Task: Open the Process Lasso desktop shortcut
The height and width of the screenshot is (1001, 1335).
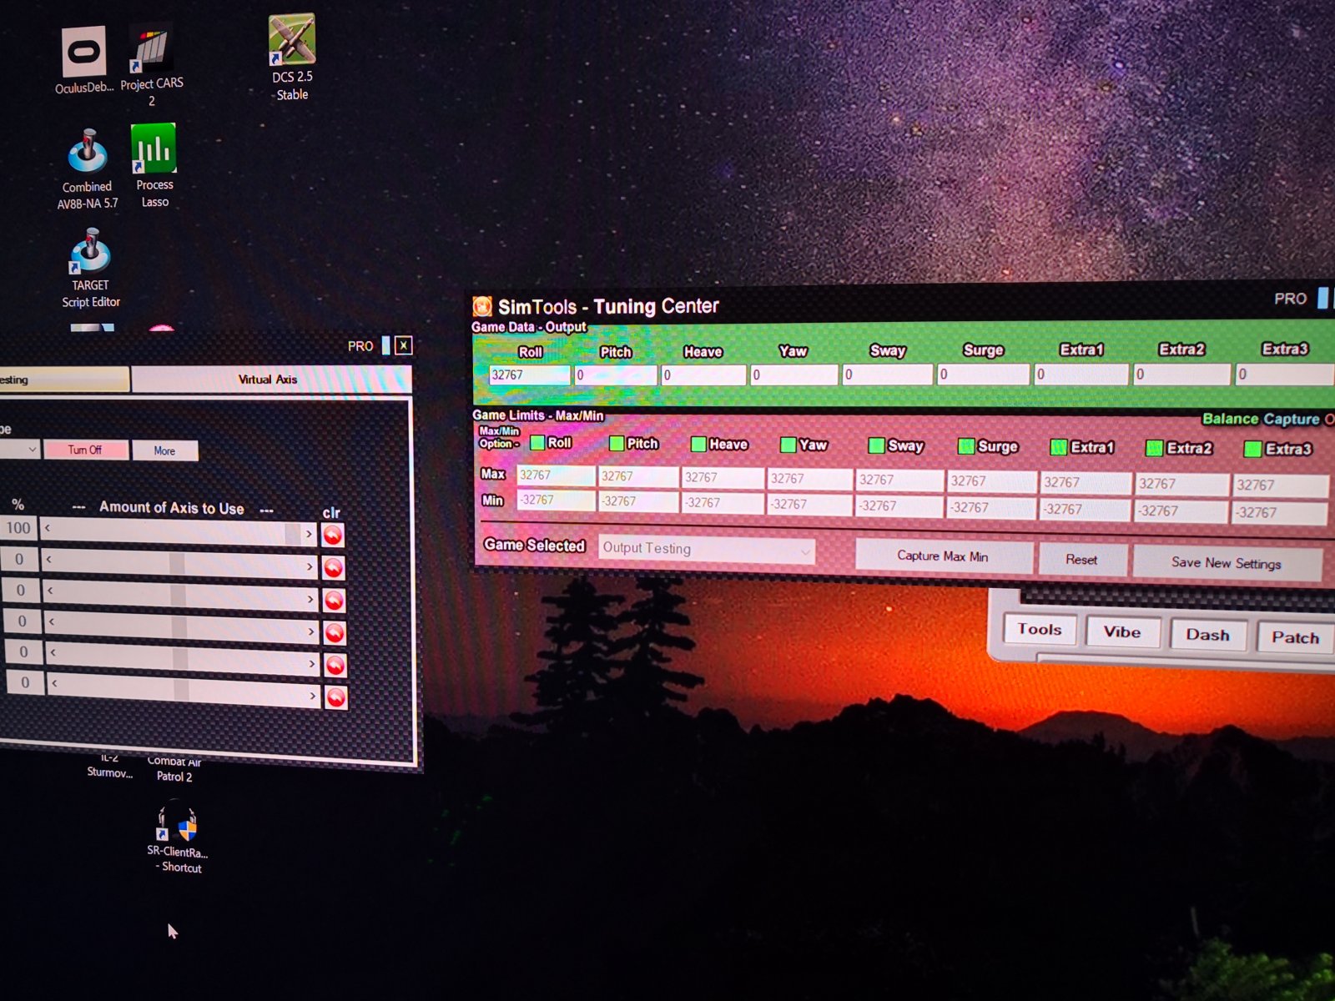Action: click(154, 166)
